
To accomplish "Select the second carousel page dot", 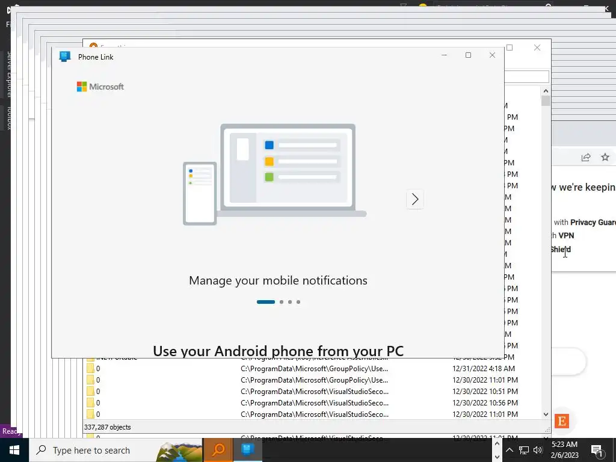I will (282, 302).
